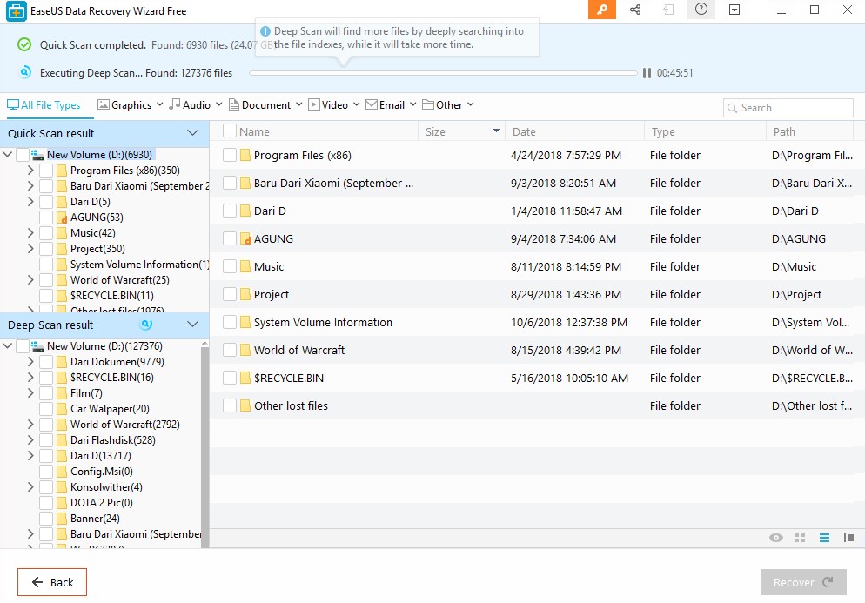The image size is (865, 603).
Task: Expand the World of Warcraft(2792) tree node
Action: click(x=30, y=425)
